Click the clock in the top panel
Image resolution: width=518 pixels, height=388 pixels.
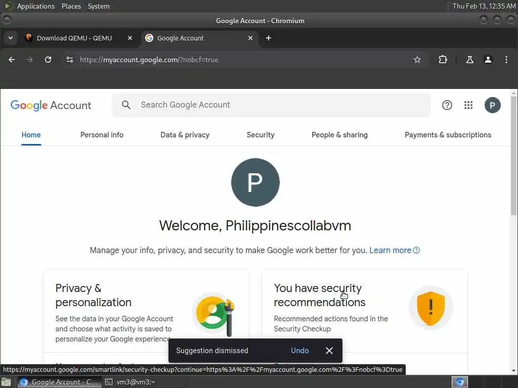[484, 6]
